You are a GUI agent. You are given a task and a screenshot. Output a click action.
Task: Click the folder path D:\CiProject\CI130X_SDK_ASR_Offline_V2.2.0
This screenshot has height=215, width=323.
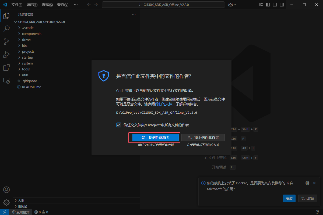pyautogui.click(x=157, y=113)
